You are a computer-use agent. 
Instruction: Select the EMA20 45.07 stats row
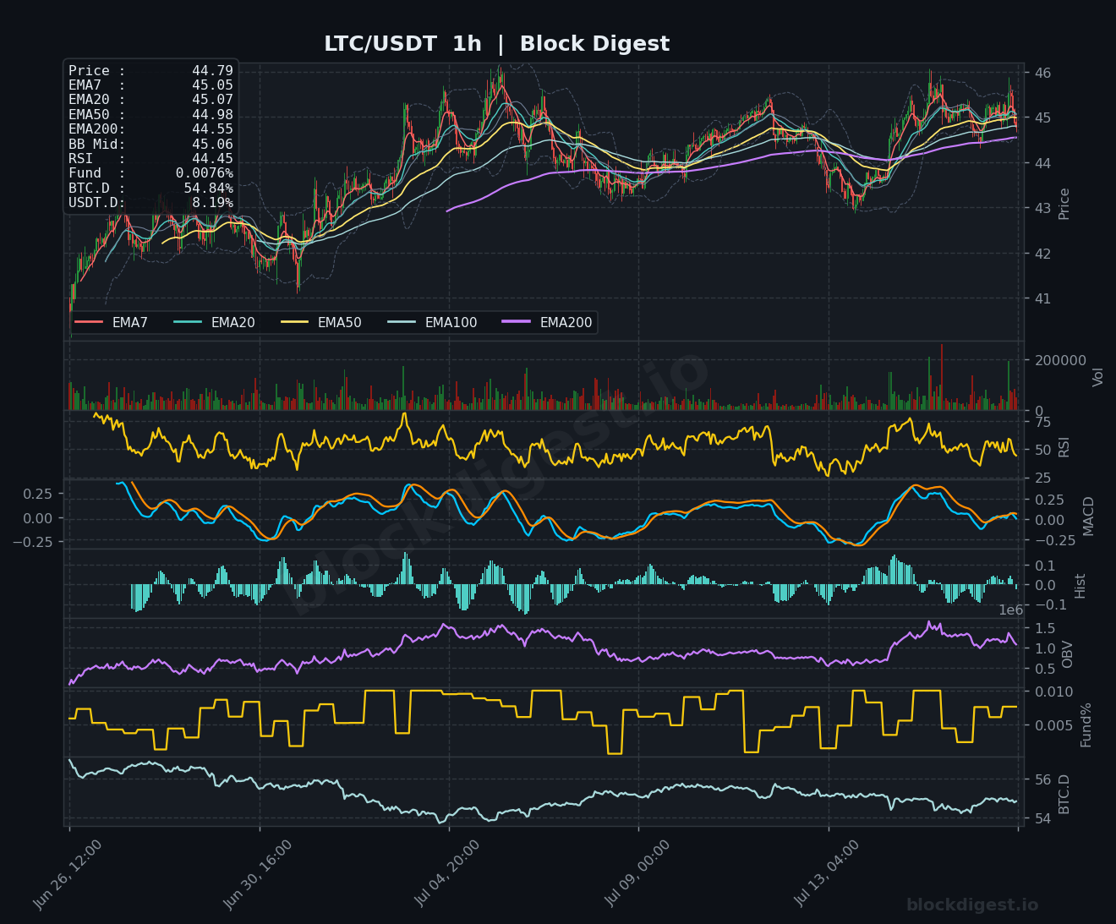(x=150, y=100)
